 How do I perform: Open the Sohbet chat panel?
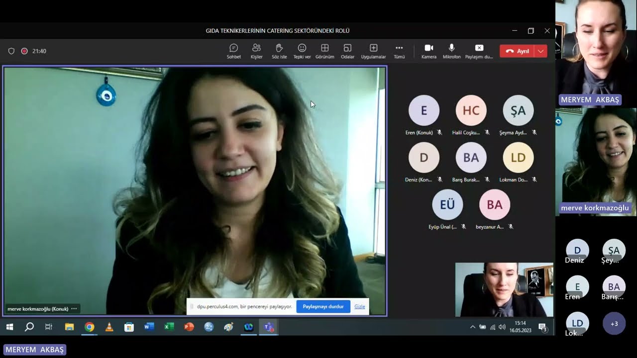coord(233,51)
